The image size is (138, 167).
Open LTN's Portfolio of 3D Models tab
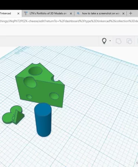pyautogui.click(x=48, y=14)
